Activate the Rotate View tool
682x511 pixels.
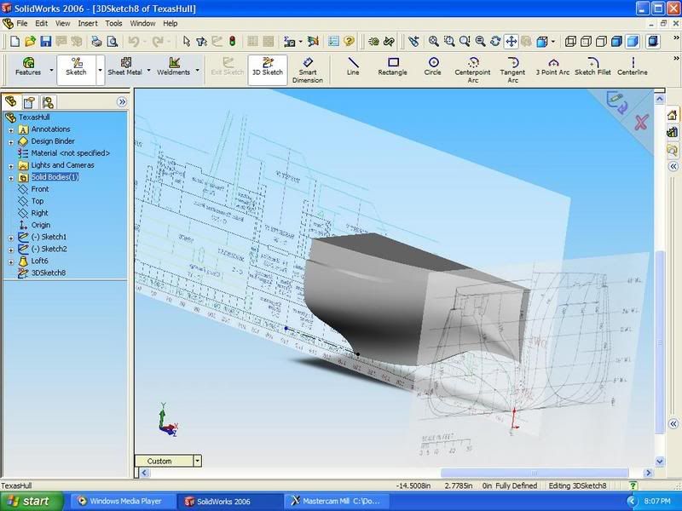coord(495,42)
